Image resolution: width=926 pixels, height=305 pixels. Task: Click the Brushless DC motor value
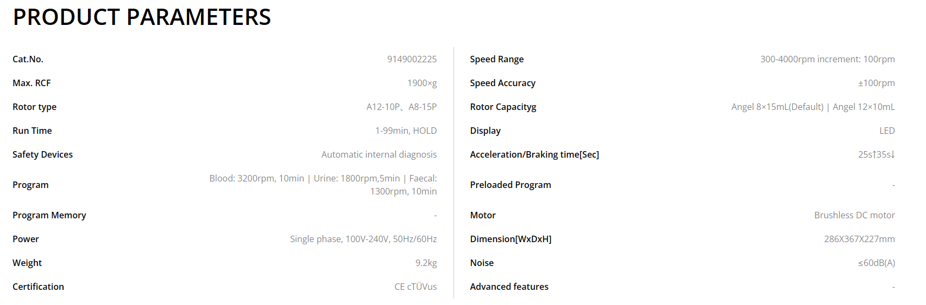tap(854, 215)
